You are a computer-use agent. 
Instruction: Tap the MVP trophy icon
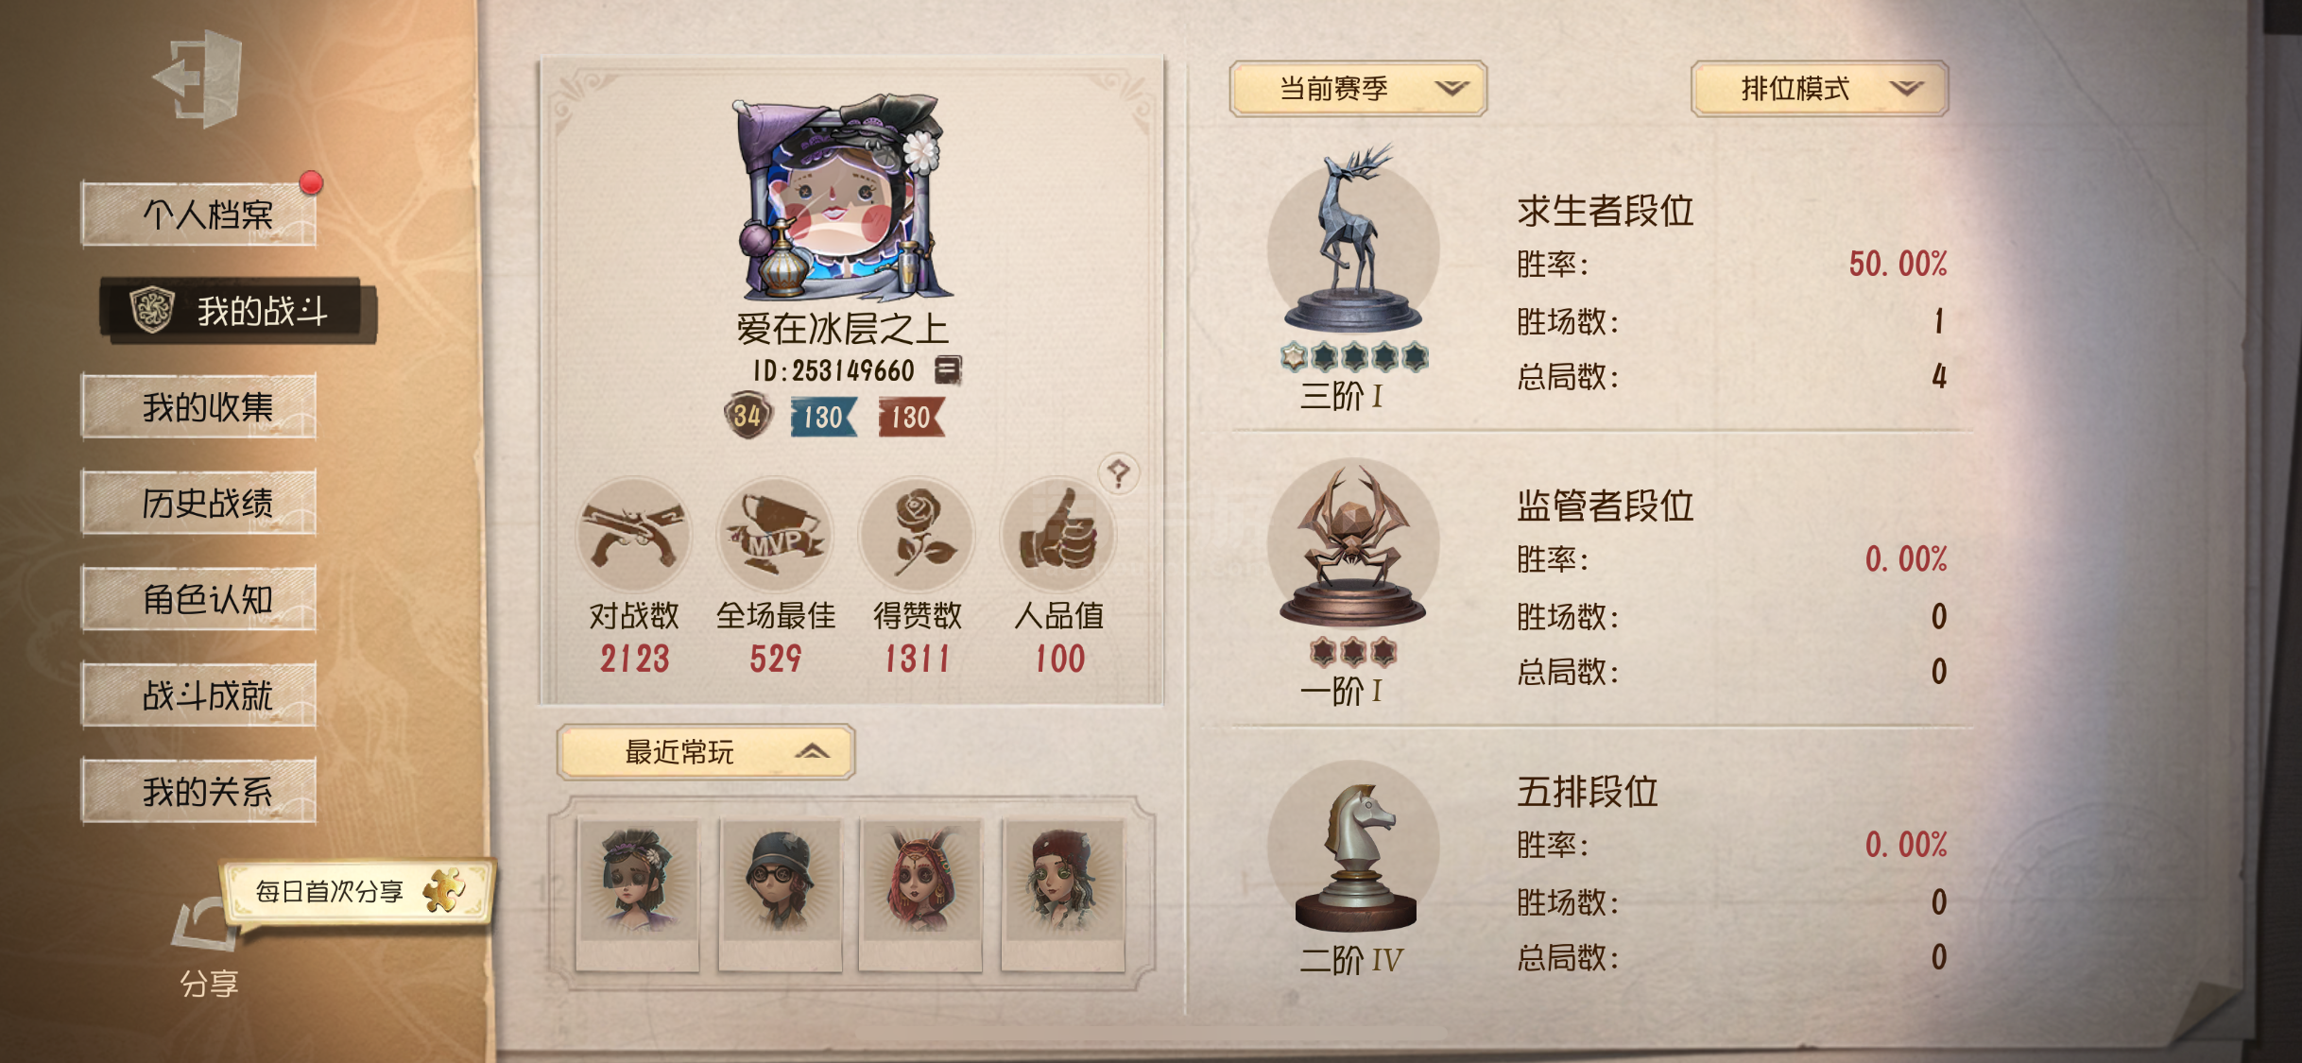[775, 535]
